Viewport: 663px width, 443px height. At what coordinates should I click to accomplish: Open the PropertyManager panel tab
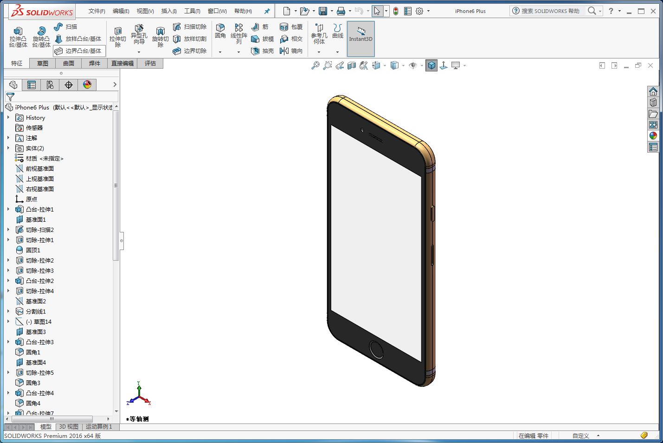(31, 85)
